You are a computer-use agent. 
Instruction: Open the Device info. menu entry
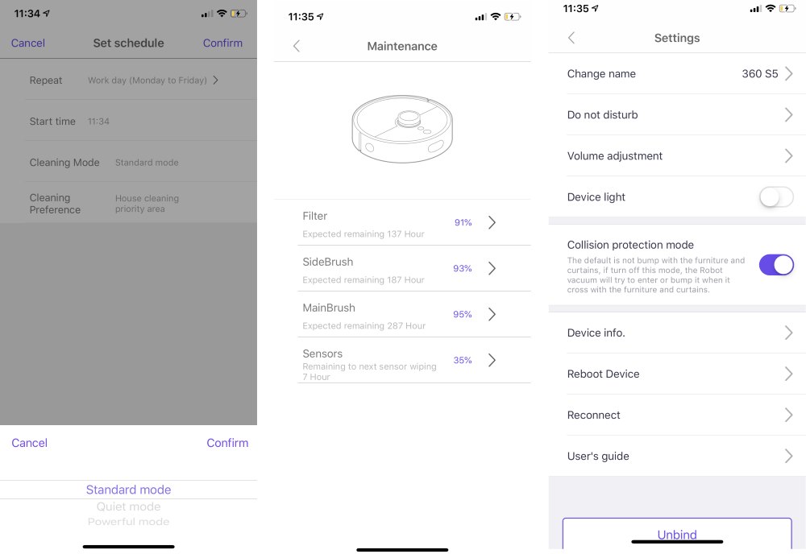677,333
